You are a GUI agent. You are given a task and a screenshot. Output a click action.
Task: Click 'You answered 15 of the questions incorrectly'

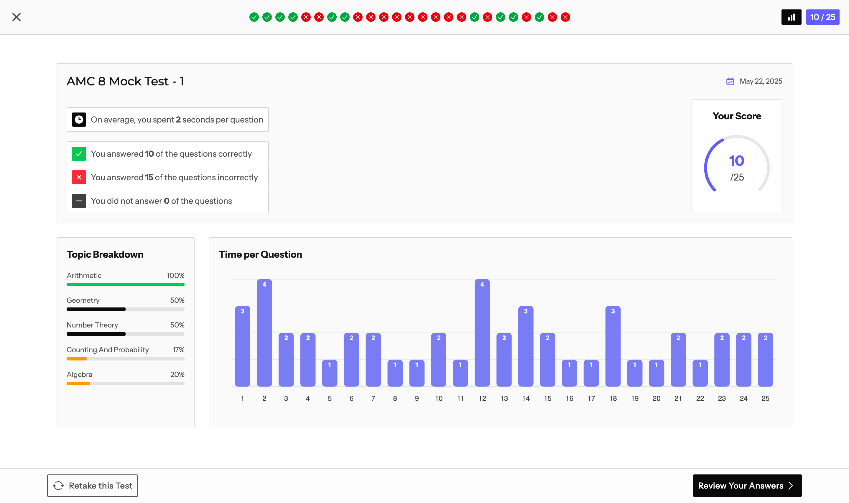coord(174,177)
